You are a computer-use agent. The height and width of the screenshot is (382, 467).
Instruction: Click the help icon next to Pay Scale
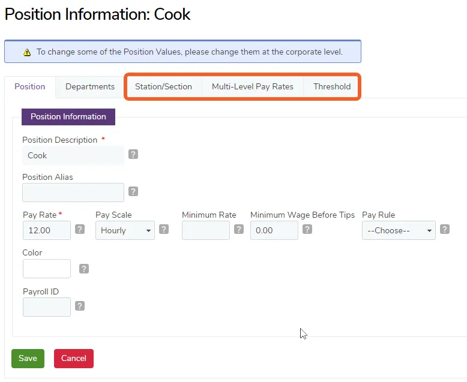(164, 229)
